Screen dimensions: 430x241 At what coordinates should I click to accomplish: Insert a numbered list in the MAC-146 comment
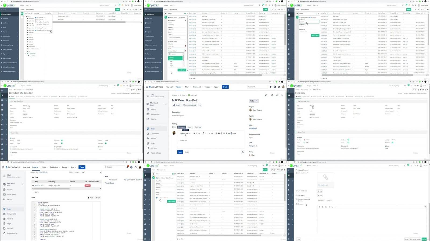[212, 134]
